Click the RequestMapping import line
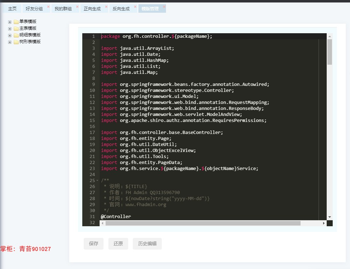 coord(185,102)
